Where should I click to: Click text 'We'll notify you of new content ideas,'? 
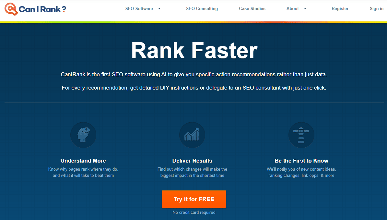301,169
